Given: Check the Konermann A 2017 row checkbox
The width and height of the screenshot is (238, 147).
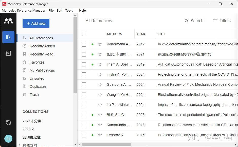Looking at the screenshot, I should pos(84,44).
